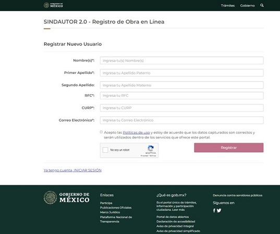Click the Registrar button
Image resolution: width=280 pixels, height=234 pixels.
pyautogui.click(x=229, y=148)
